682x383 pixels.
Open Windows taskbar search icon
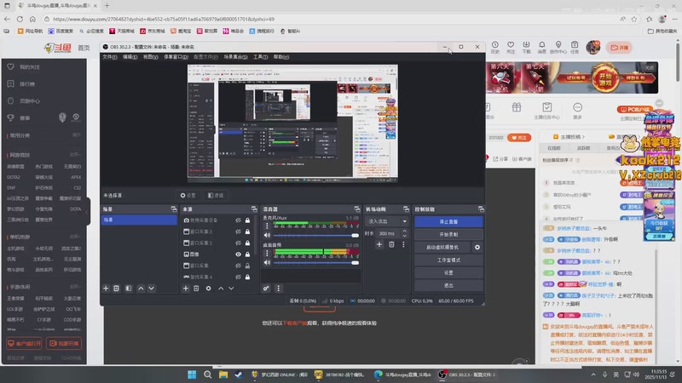[x=207, y=374]
